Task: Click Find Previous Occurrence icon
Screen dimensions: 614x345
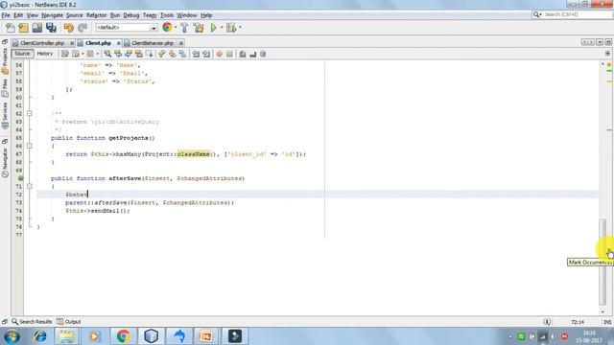Action: [118, 54]
